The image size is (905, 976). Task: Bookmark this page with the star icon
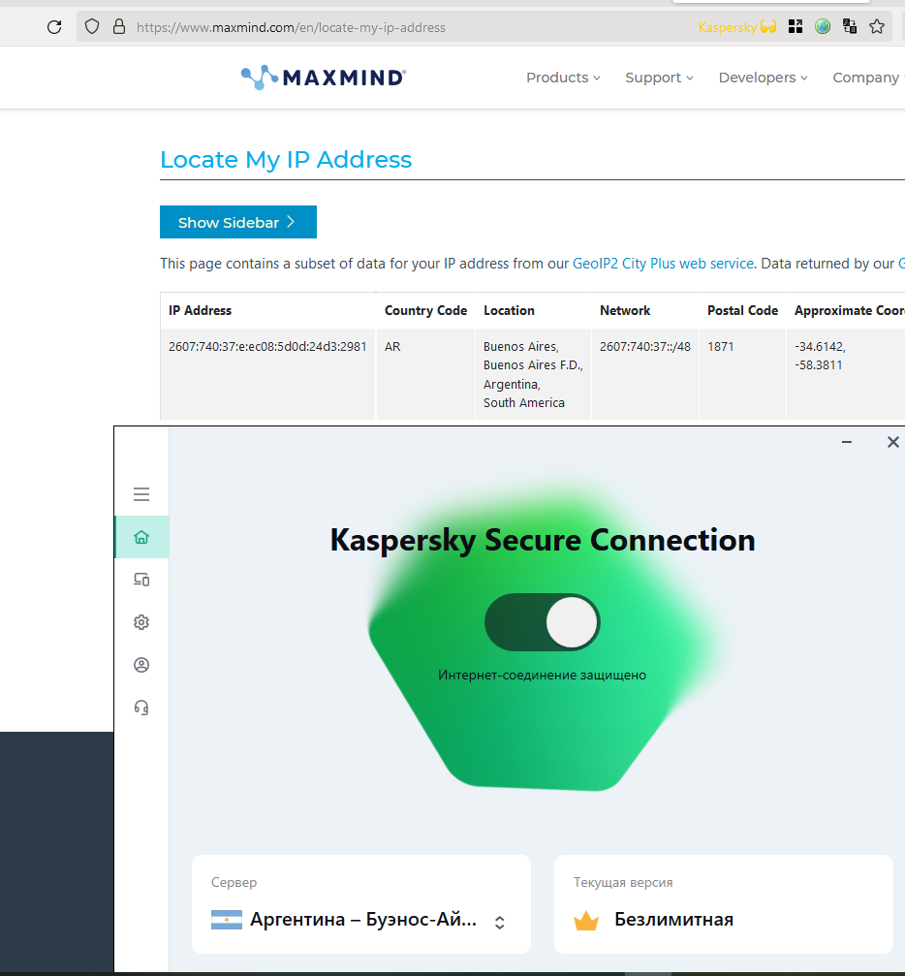[x=876, y=26]
